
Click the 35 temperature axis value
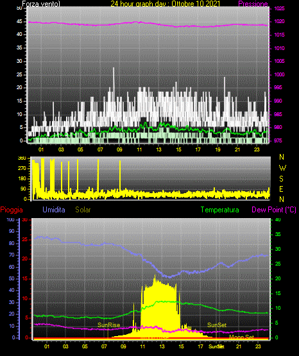tap(278, 235)
